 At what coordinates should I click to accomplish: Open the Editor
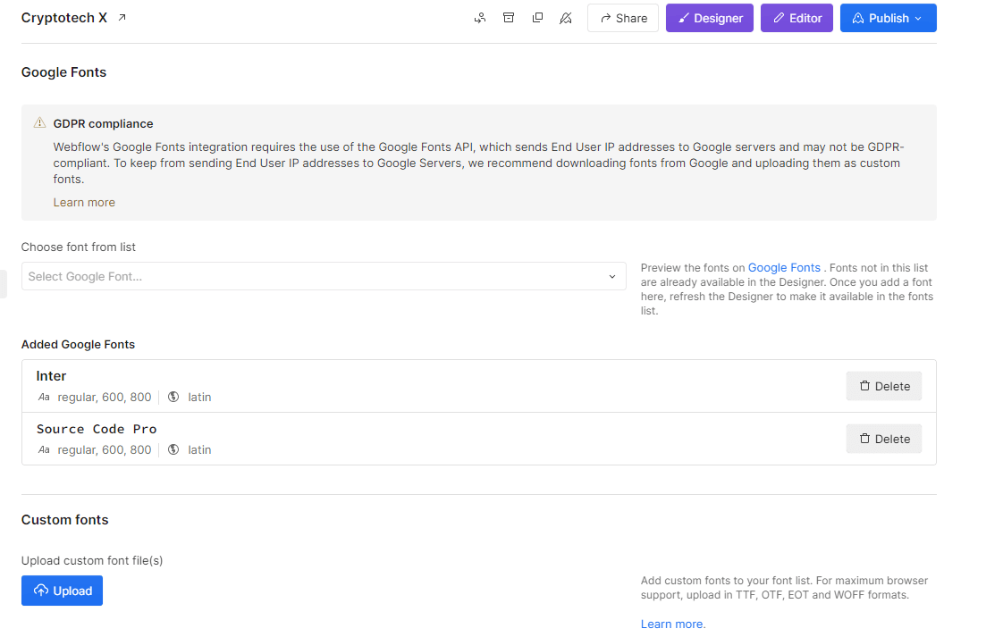796,18
